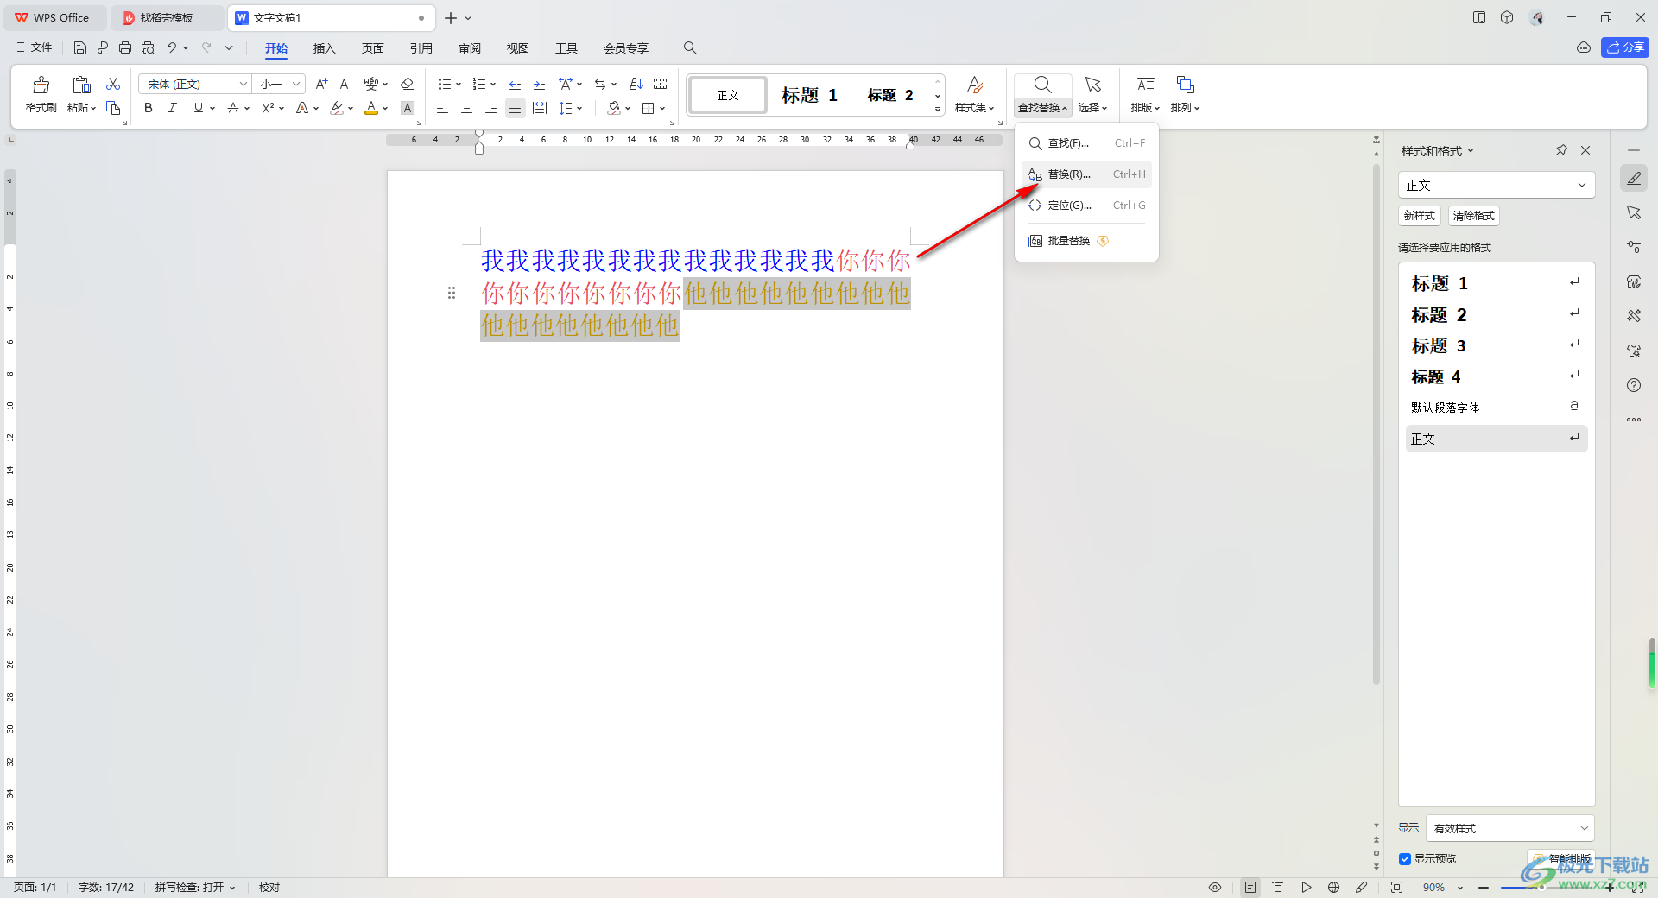
Task: Center align the paragraph
Action: tap(466, 108)
